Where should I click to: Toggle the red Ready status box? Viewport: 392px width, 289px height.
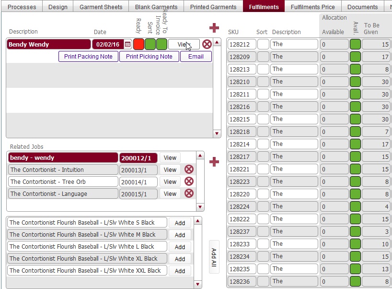(138, 44)
